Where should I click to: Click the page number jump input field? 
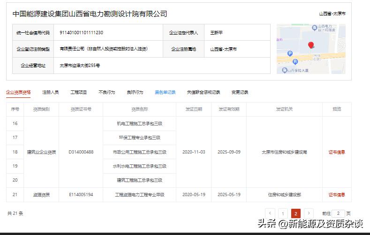coord(338,213)
